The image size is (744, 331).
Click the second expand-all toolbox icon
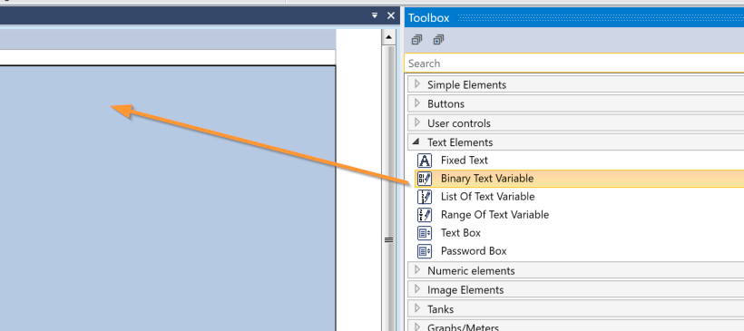pyautogui.click(x=438, y=40)
